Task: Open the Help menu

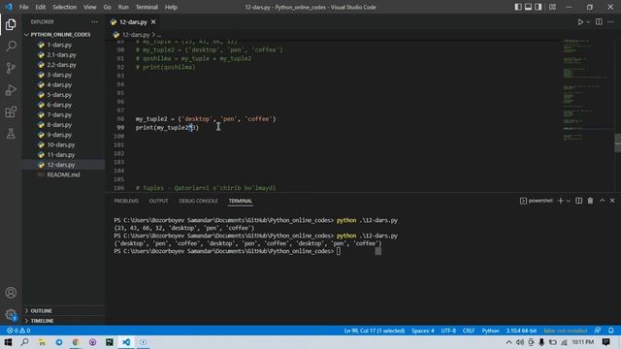Action: click(x=171, y=7)
